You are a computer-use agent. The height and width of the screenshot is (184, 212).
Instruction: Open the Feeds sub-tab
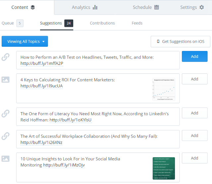[137, 23]
